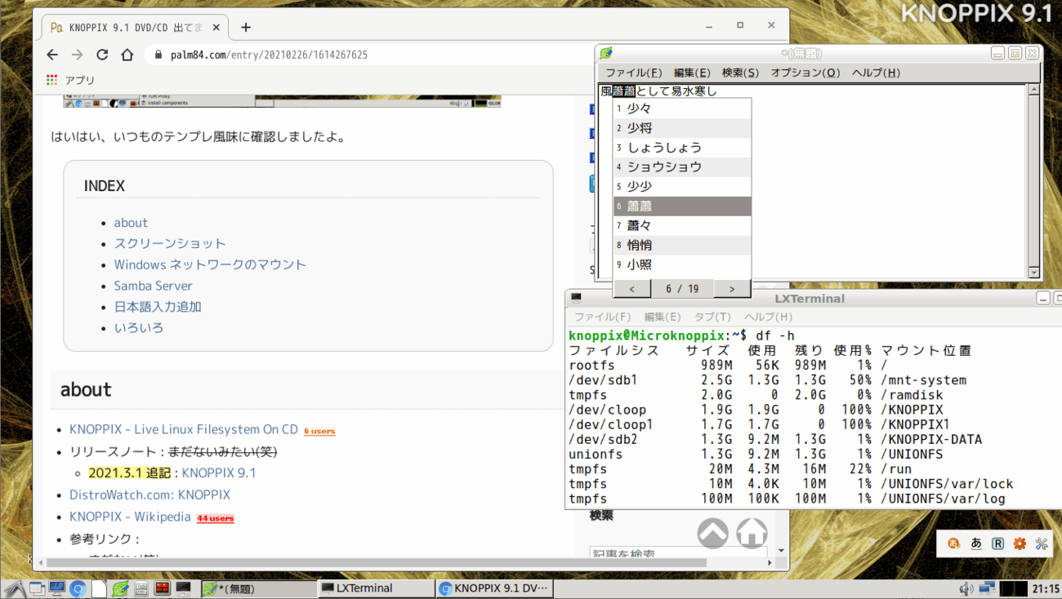Image resolution: width=1062 pixels, height=599 pixels.
Task: Go back to the previous page
Action: point(52,55)
